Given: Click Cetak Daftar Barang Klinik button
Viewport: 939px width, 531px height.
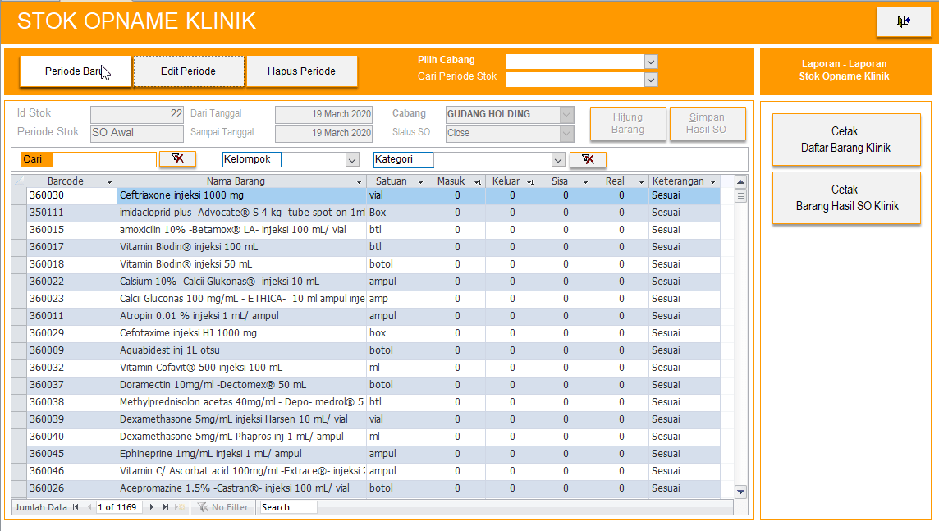Looking at the screenshot, I should 845,138.
